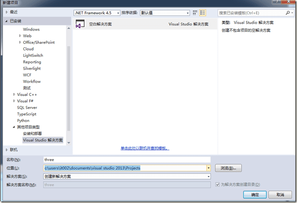This screenshot has height=203, width=297.
Task: Select WCF in the template tree
Action: click(27, 75)
